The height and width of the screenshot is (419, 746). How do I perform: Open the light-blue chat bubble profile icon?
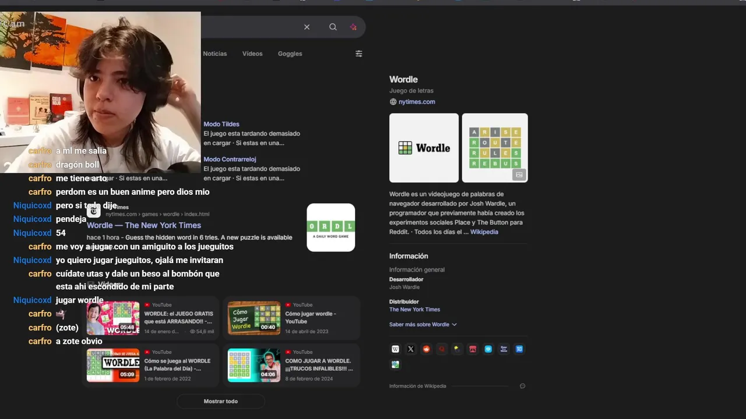[488, 349]
